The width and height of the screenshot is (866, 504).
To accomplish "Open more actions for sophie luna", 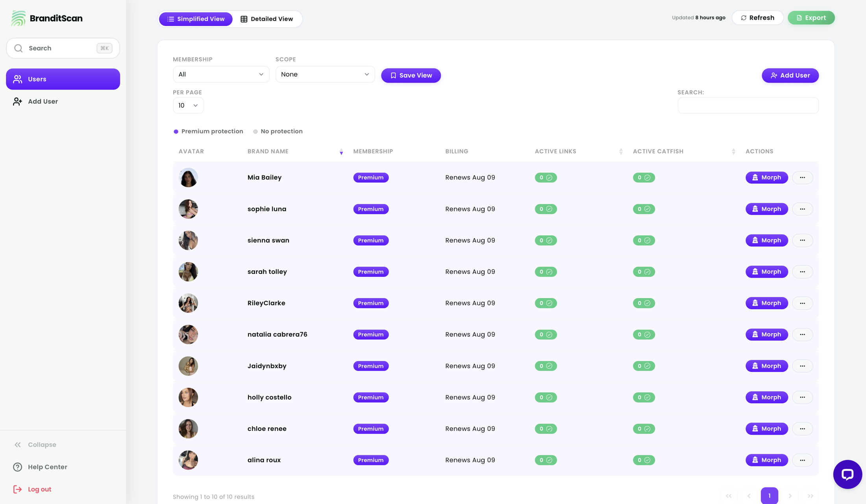I will click(802, 209).
